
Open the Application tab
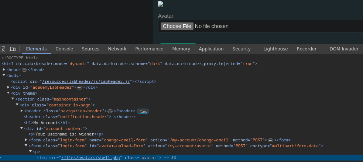pyautogui.click(x=211, y=49)
